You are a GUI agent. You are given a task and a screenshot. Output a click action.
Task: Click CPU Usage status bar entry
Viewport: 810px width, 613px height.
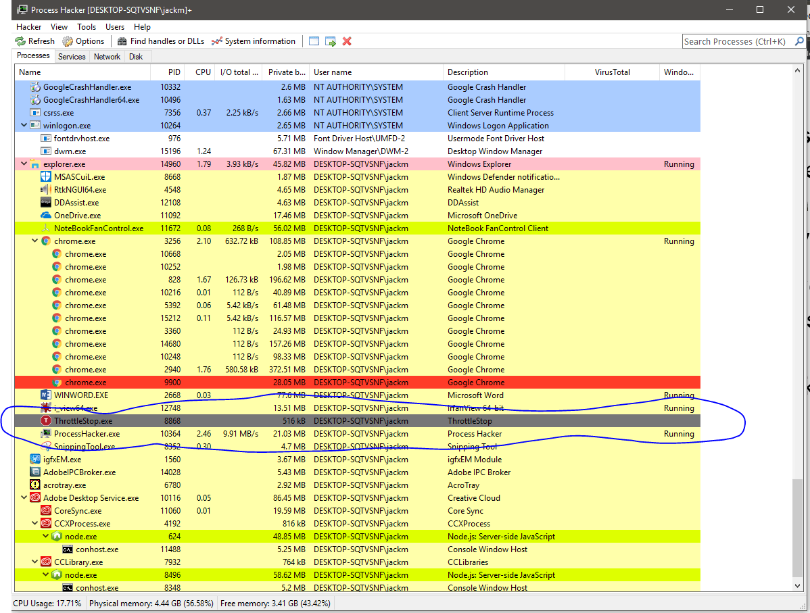pyautogui.click(x=47, y=603)
